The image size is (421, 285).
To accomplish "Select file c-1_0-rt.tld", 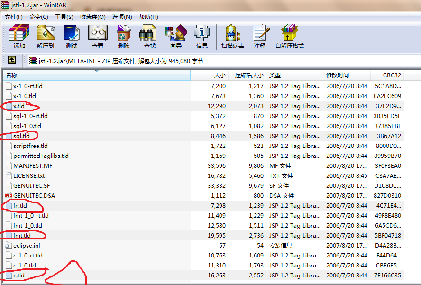I will coord(28,255).
